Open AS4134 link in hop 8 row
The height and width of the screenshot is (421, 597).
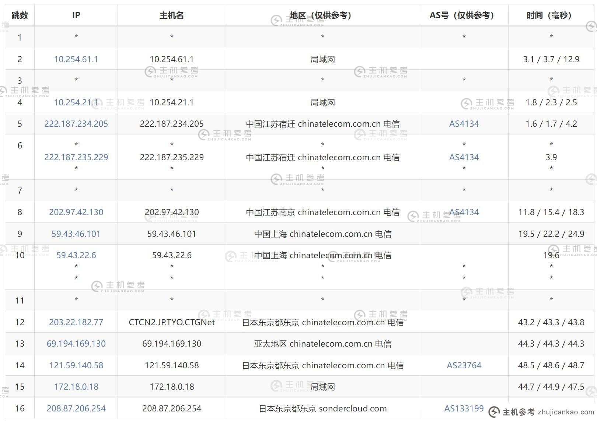coord(464,212)
